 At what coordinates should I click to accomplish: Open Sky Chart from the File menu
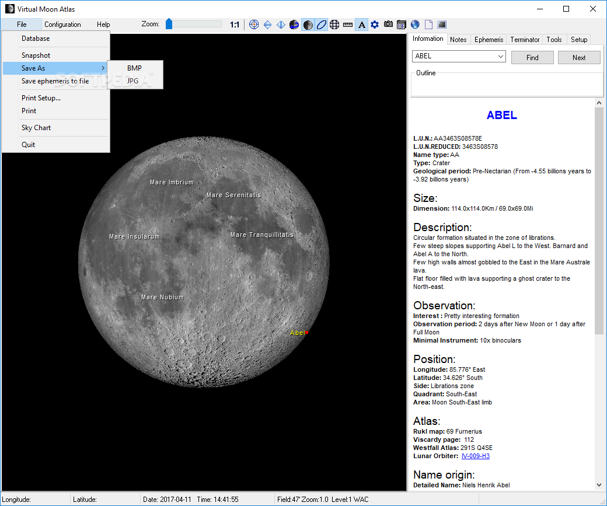[56, 128]
